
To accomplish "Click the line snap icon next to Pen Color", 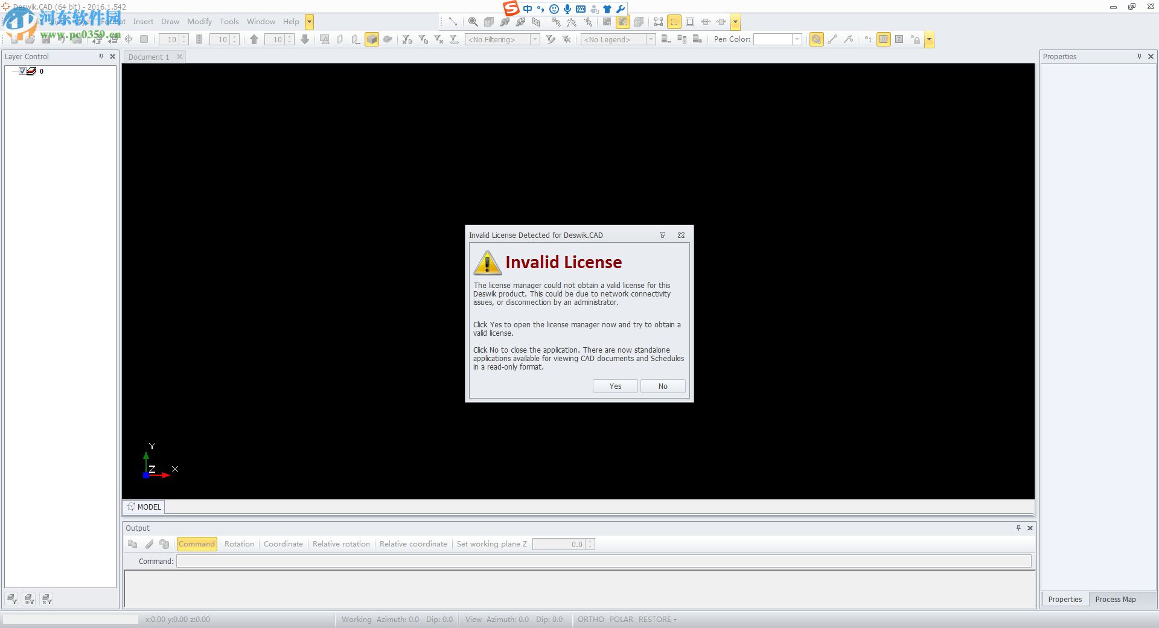I will coord(832,39).
